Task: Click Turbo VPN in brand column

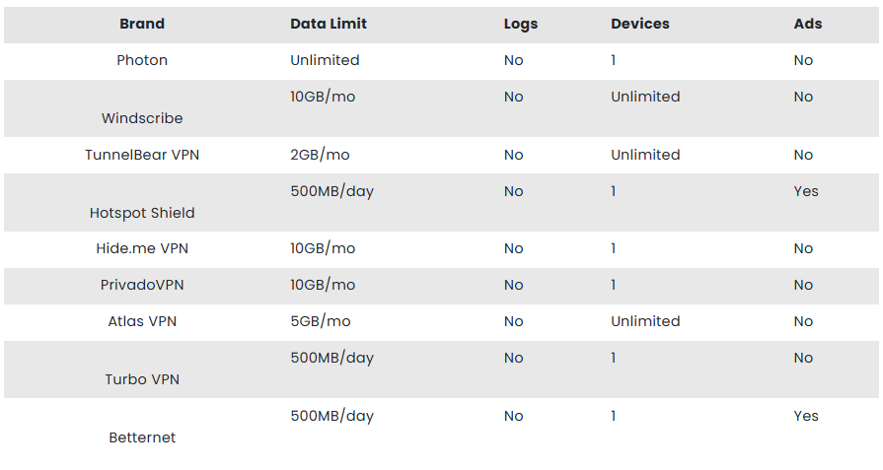Action: pyautogui.click(x=142, y=379)
